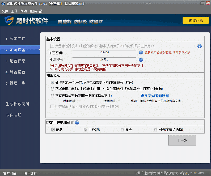Click the help icon beside 分类编号 field
This screenshot has width=211, height=176.
(x=141, y=59)
